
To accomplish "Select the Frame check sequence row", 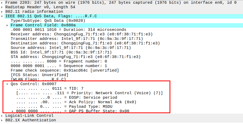I will tap(64, 70).
